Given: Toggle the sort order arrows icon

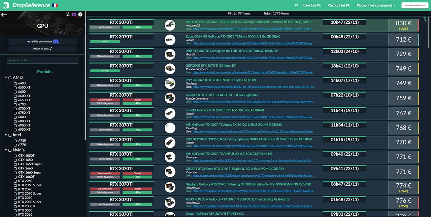Looking at the screenshot, I should 425,19.
